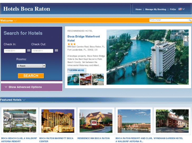Click the magnifier icon in Find a hotel
This screenshot has width=192, height=143.
[x=190, y=20]
